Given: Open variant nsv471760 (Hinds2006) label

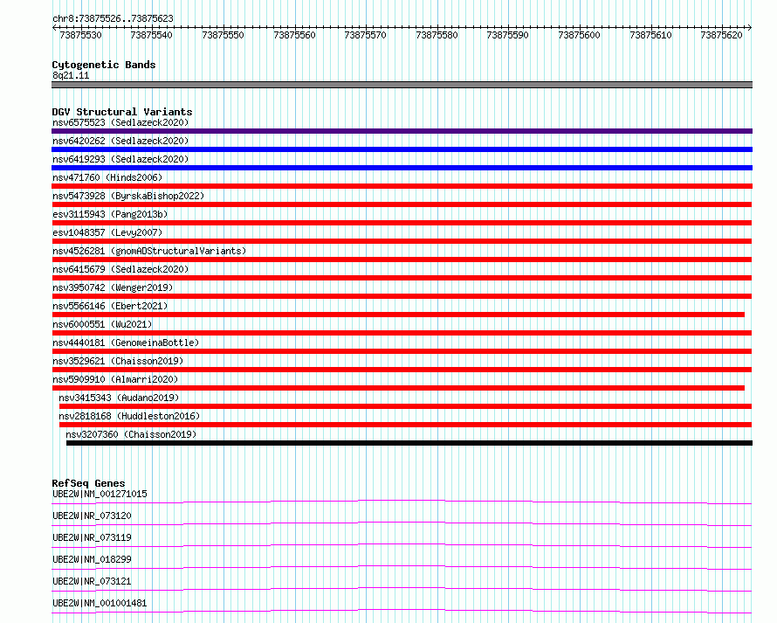Looking at the screenshot, I should [107, 177].
